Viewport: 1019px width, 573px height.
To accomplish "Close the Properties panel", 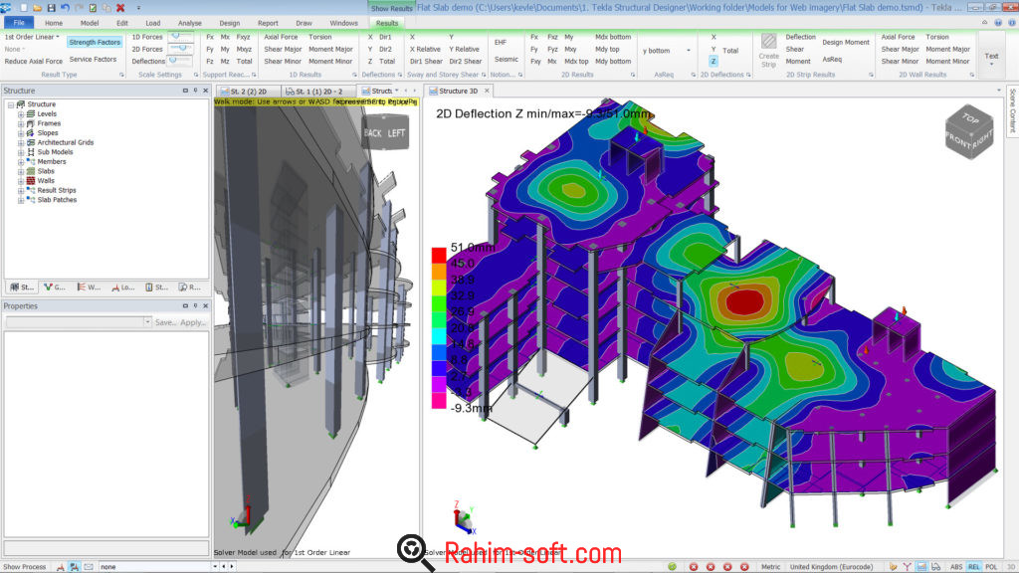I will click(205, 306).
